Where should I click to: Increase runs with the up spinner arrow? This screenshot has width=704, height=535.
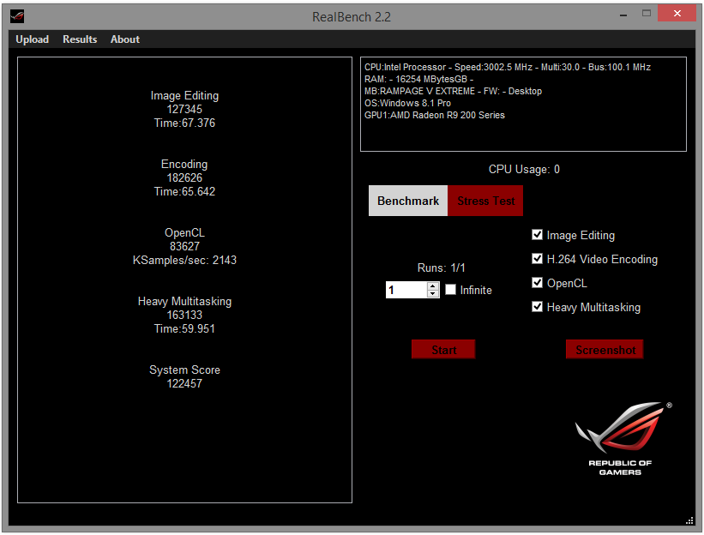click(432, 286)
